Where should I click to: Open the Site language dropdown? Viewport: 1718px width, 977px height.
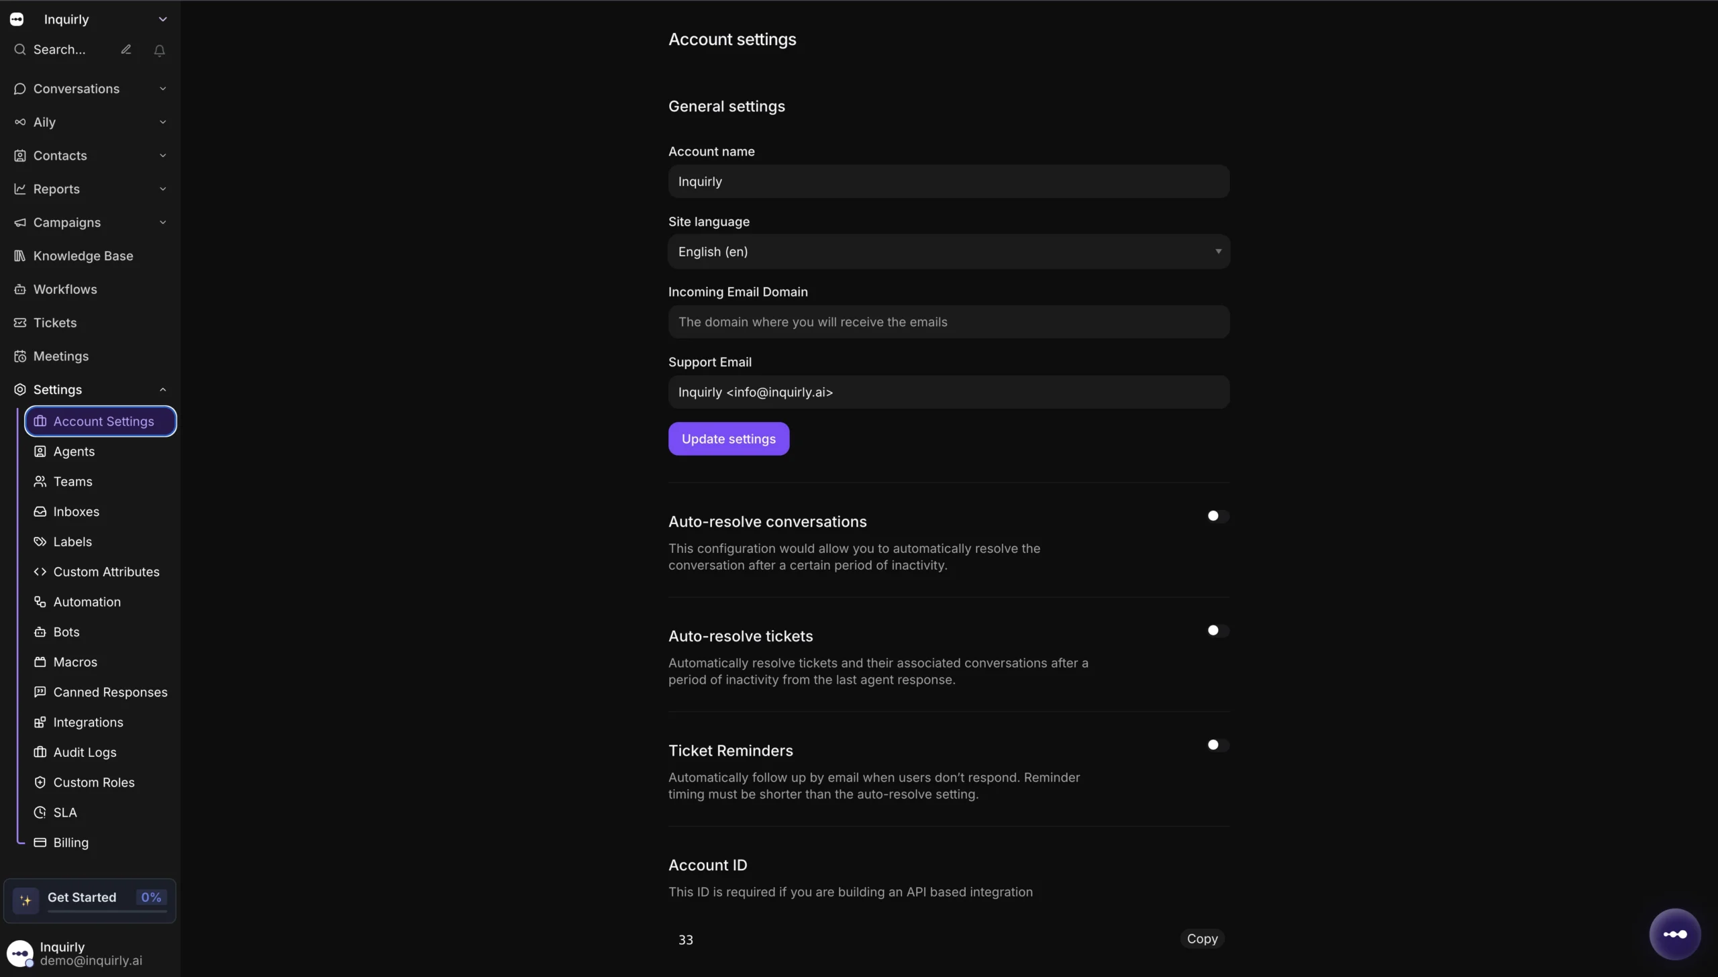(949, 252)
